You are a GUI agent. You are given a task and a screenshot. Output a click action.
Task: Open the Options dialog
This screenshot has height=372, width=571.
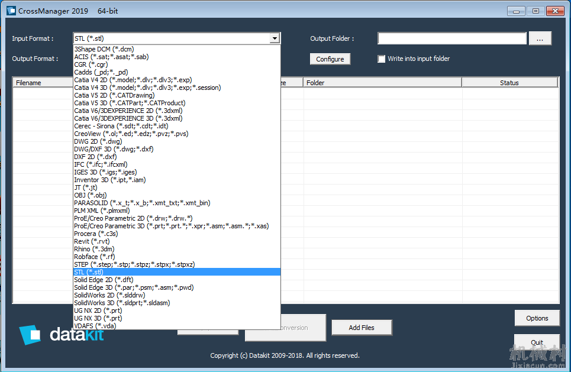click(537, 318)
